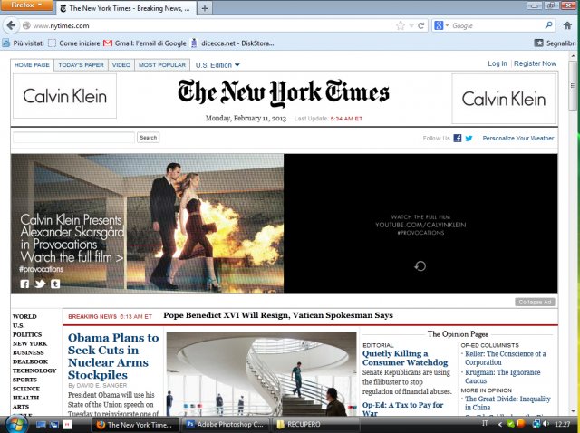Open Keller: The Conscience of a Corporation

(x=505, y=358)
